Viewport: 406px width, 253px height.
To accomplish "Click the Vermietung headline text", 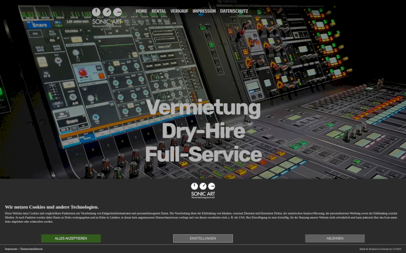I will tap(203, 108).
